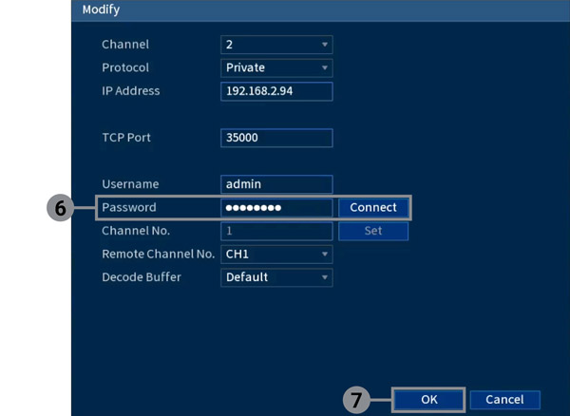570x416 pixels.
Task: Expand the Decode Buffer dropdown set to Default
Action: point(275,277)
